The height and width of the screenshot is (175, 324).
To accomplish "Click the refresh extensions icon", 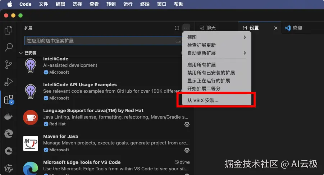I will (x=177, y=28).
